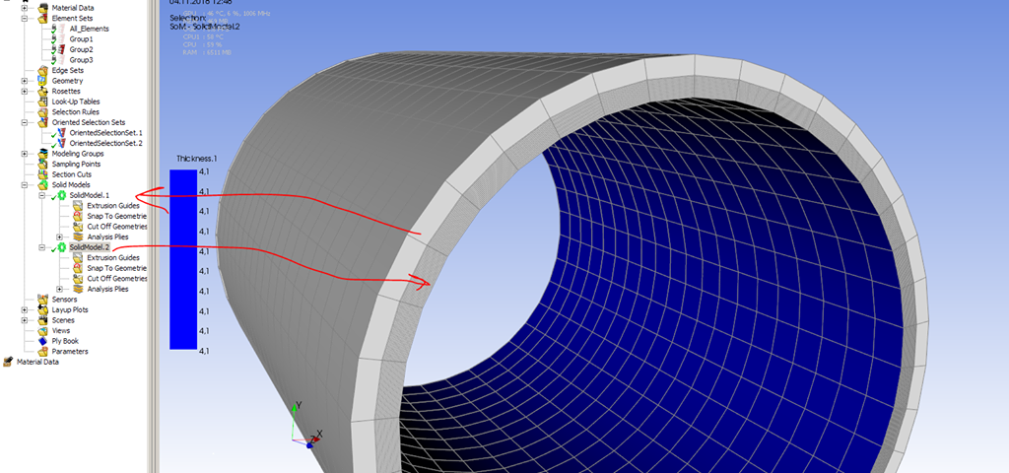
Task: Expand the Geometry node
Action: 25,81
